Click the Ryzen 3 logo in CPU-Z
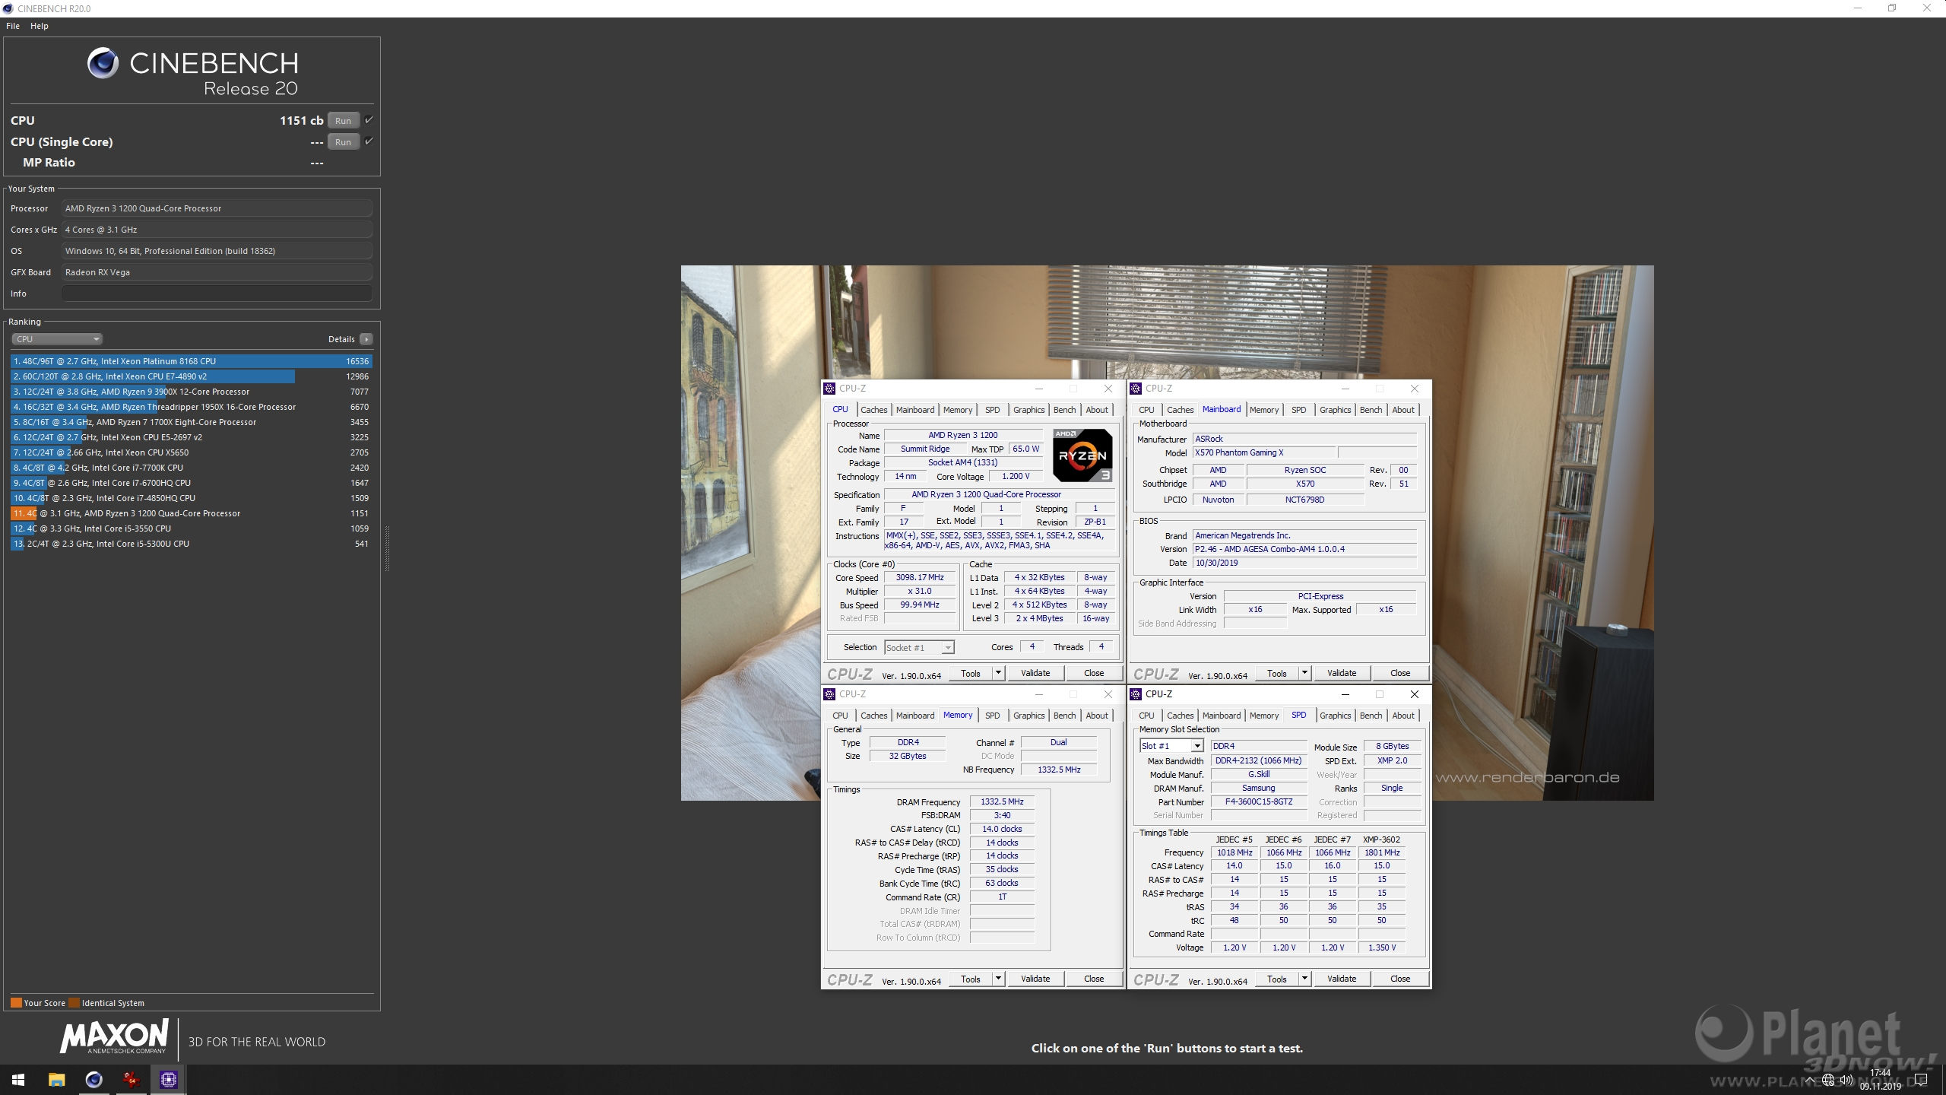The image size is (1946, 1095). pyautogui.click(x=1082, y=455)
